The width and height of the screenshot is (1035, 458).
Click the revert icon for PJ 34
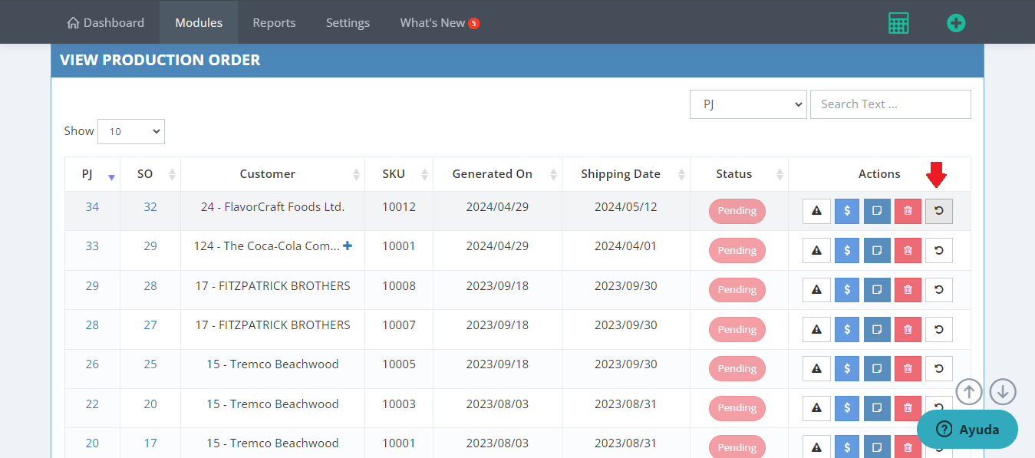pyautogui.click(x=938, y=211)
